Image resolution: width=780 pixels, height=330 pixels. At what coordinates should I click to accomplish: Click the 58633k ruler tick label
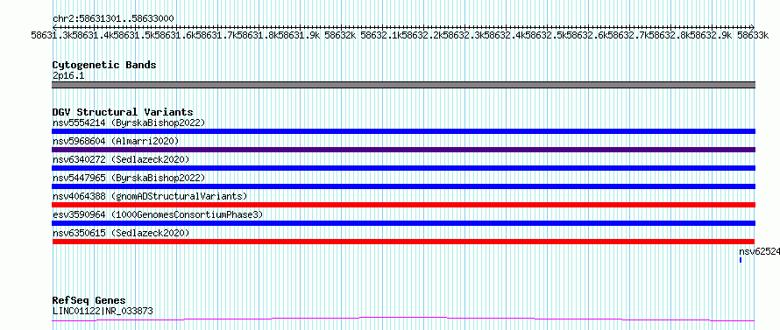point(753,35)
